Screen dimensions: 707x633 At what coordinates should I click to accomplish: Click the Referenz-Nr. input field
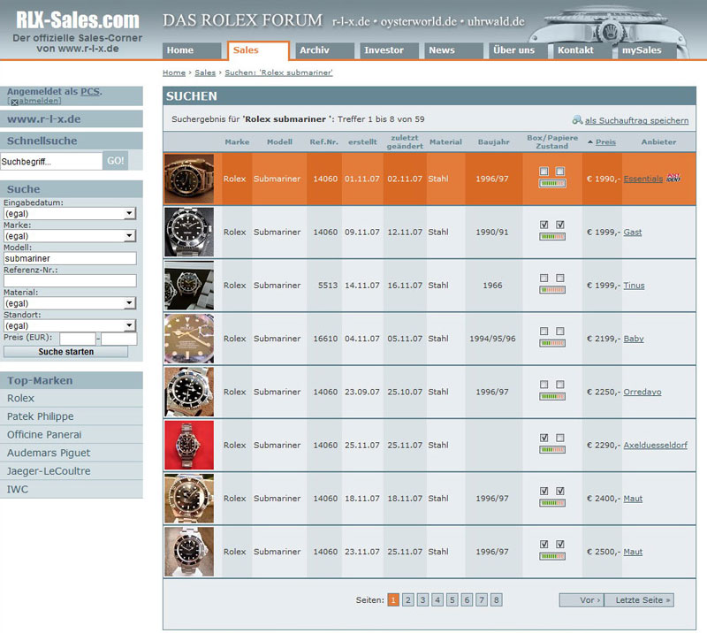tap(70, 280)
